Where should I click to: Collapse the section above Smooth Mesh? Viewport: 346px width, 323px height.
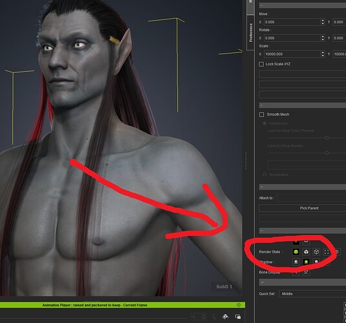coord(302,105)
